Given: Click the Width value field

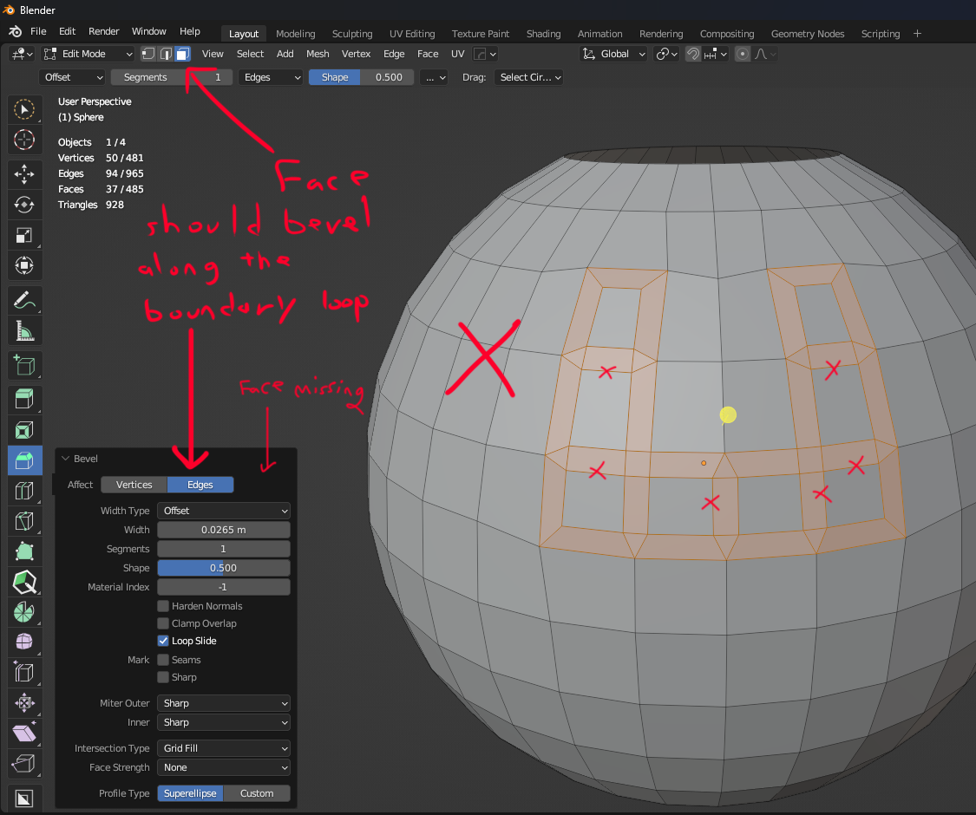Looking at the screenshot, I should tap(224, 530).
